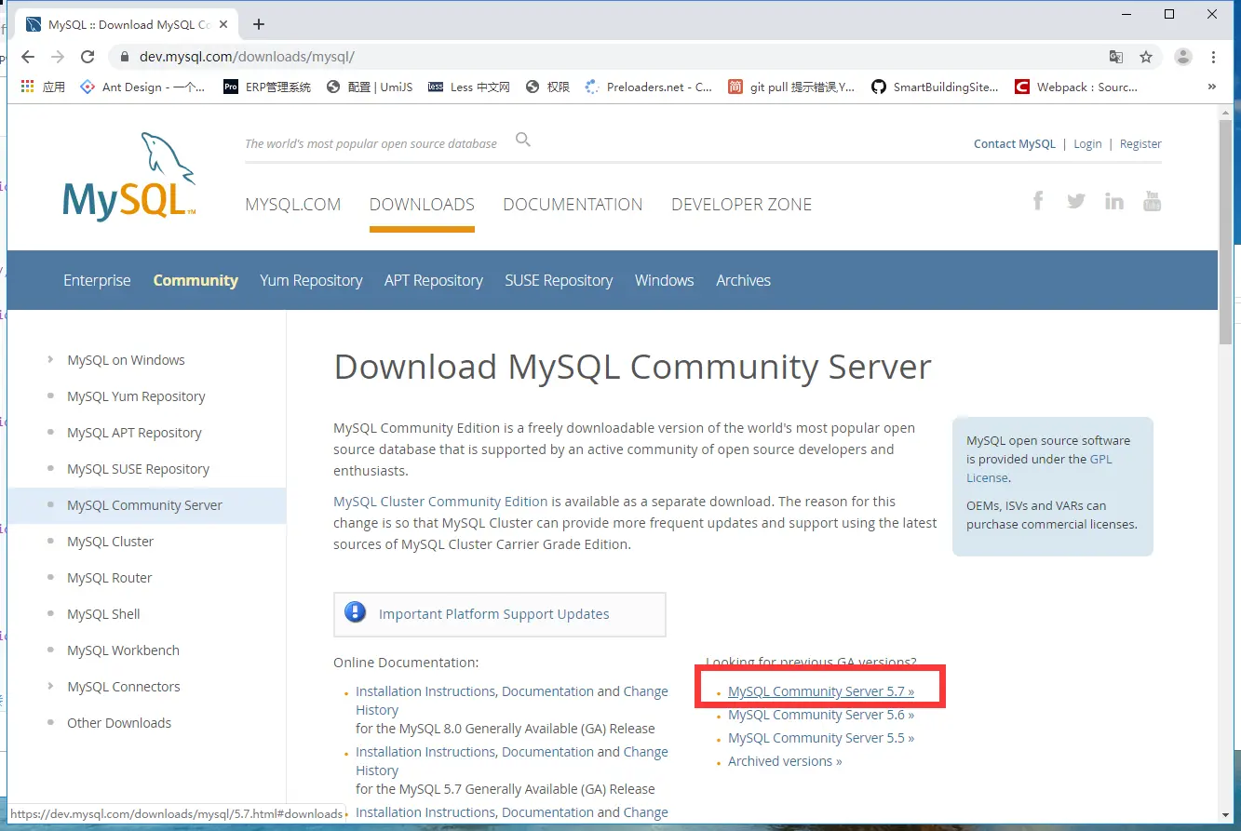
Task: Reload the page with the refresh icon
Action: point(88,57)
